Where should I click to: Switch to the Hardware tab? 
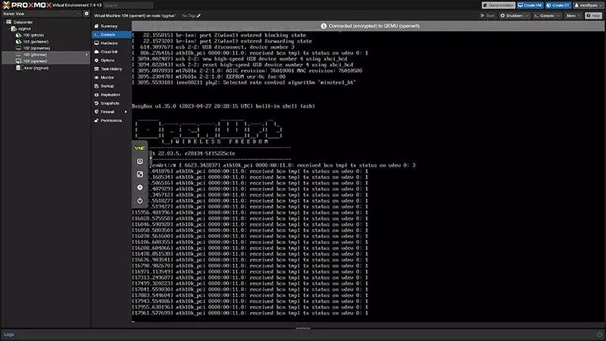[109, 43]
